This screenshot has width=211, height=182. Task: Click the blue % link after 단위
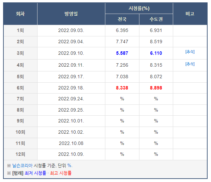tap(69, 165)
